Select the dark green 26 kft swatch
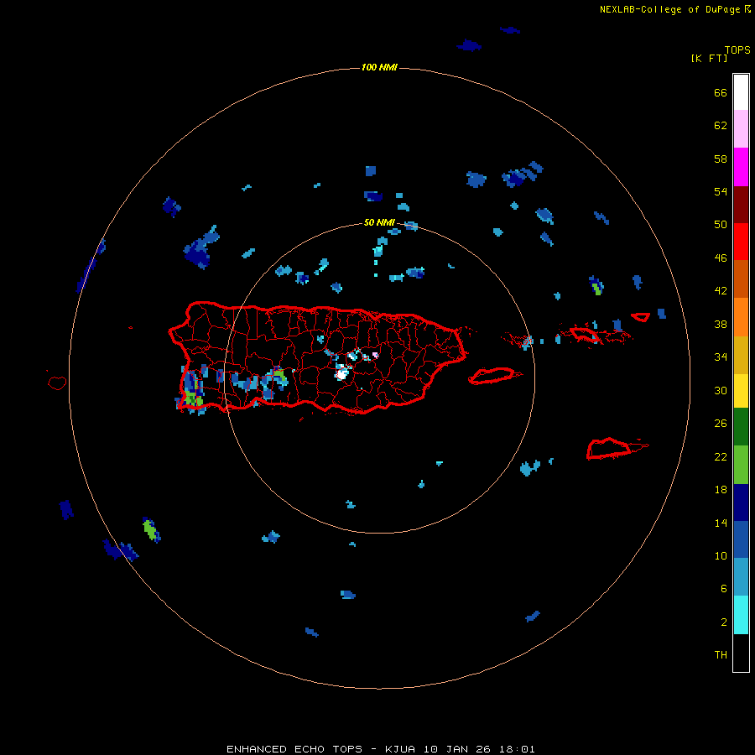 point(741,427)
